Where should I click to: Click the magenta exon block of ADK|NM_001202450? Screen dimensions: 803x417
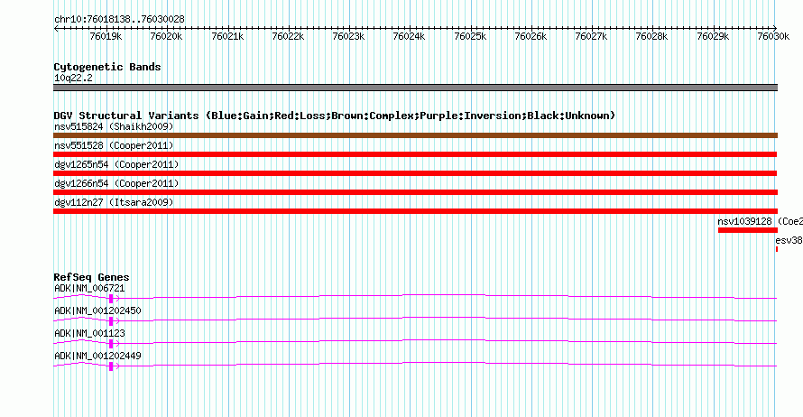pos(111,321)
